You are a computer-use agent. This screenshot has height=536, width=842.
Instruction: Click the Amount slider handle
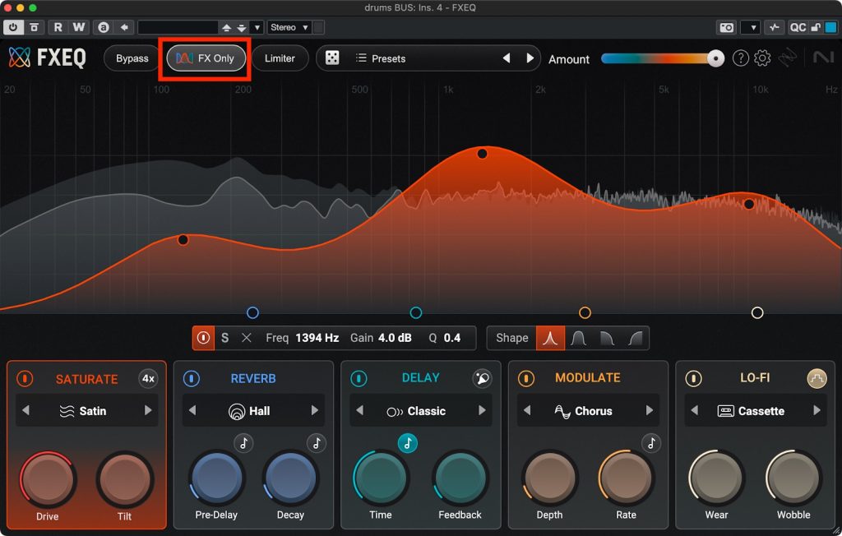click(716, 58)
